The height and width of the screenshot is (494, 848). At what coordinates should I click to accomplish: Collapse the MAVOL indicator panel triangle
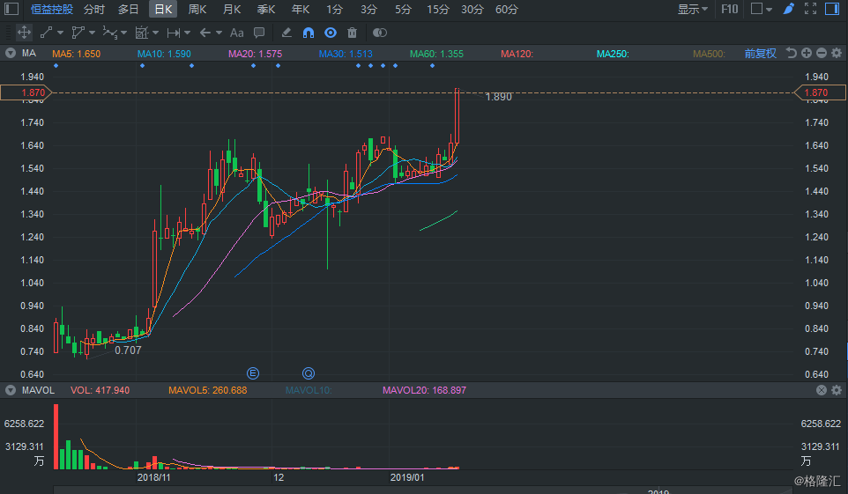tap(11, 390)
